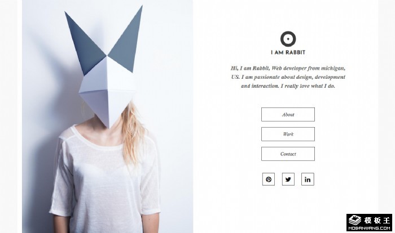Open the Contact section button
Screen dimensions: 395x233
point(288,154)
